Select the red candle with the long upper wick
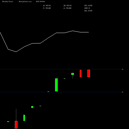 pos(16,119)
